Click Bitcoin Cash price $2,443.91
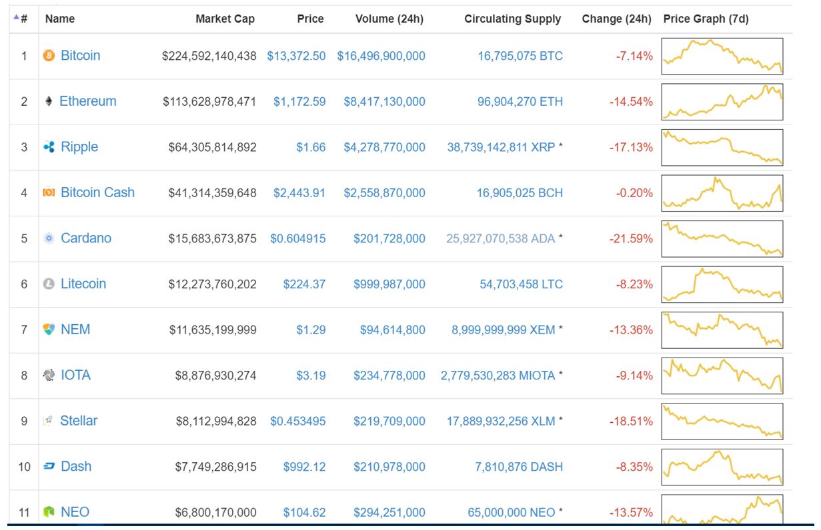This screenshot has width=821, height=530. (299, 193)
